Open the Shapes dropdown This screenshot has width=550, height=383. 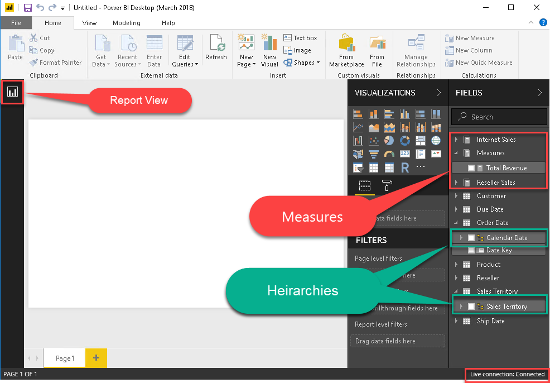302,63
